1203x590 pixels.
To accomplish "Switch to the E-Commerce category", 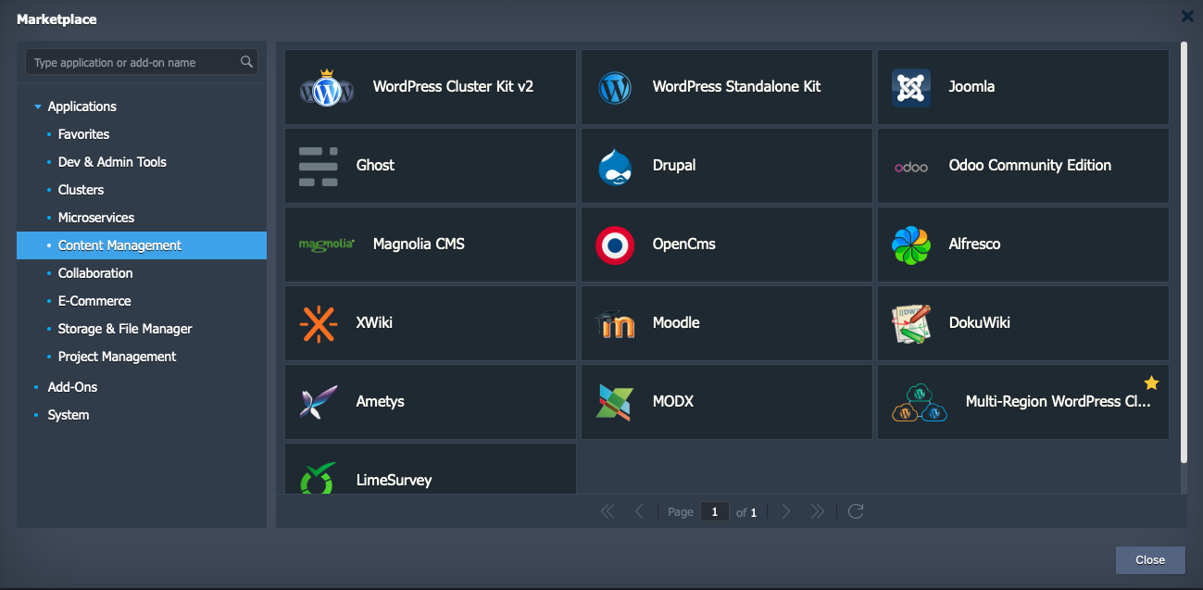I will pos(94,300).
